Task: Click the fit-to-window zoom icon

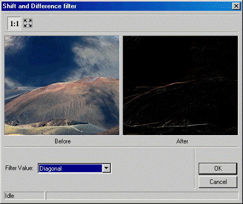Action: pos(28,23)
